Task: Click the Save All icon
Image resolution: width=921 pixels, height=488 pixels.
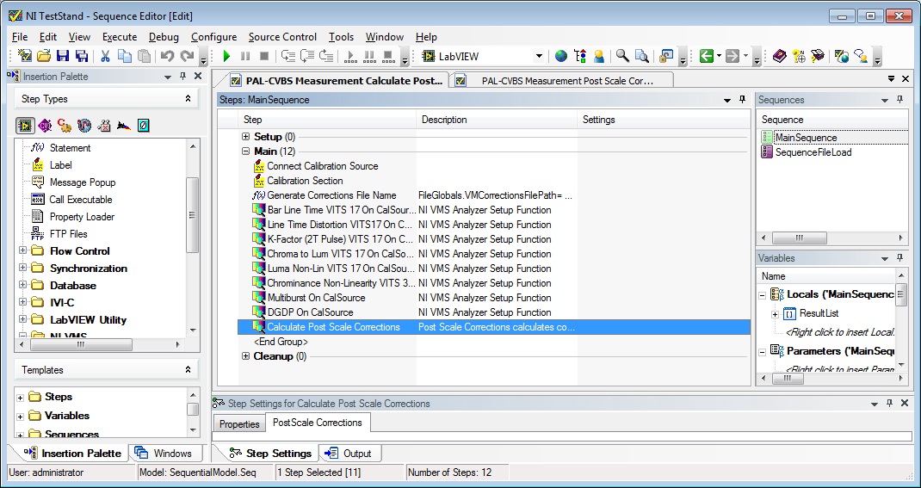Action: (82, 57)
